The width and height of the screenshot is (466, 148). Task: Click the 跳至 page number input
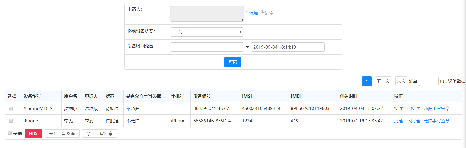click(428, 81)
